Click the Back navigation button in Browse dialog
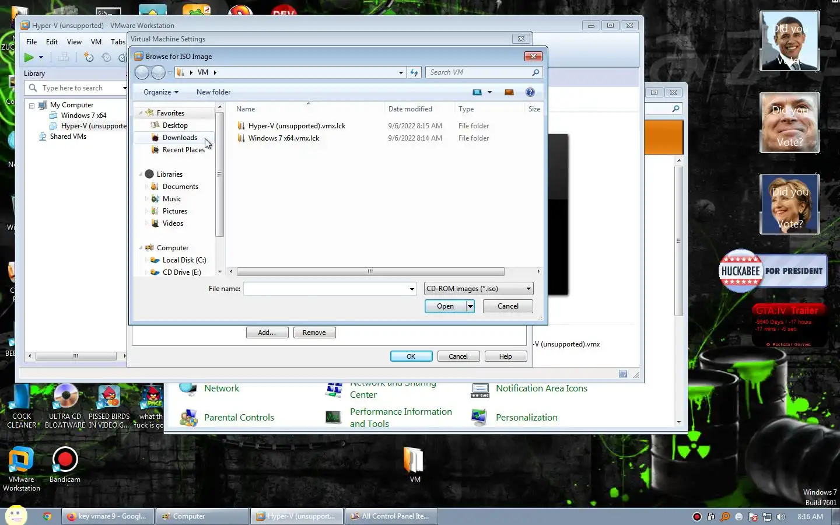 click(142, 72)
